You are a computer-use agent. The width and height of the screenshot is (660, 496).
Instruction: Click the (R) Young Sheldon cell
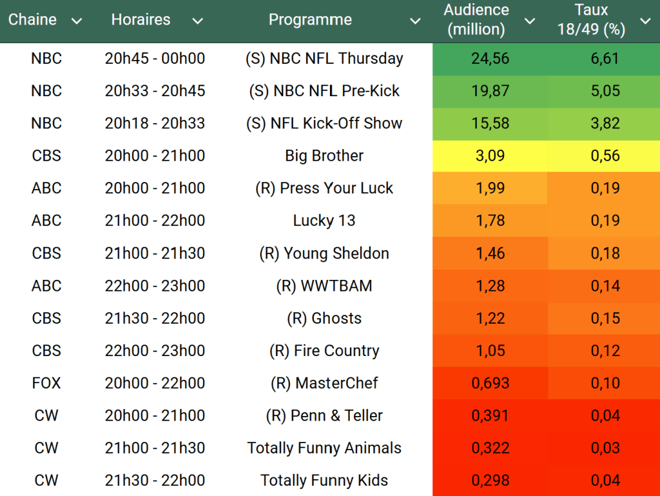[x=324, y=253]
